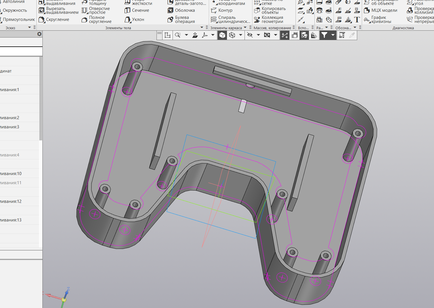This screenshot has height=308, width=434.
Task: Expand the Обозна... panel dropdown arrow
Action: [355, 28]
